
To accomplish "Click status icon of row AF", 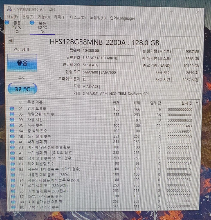I will click(x=12, y=153).
